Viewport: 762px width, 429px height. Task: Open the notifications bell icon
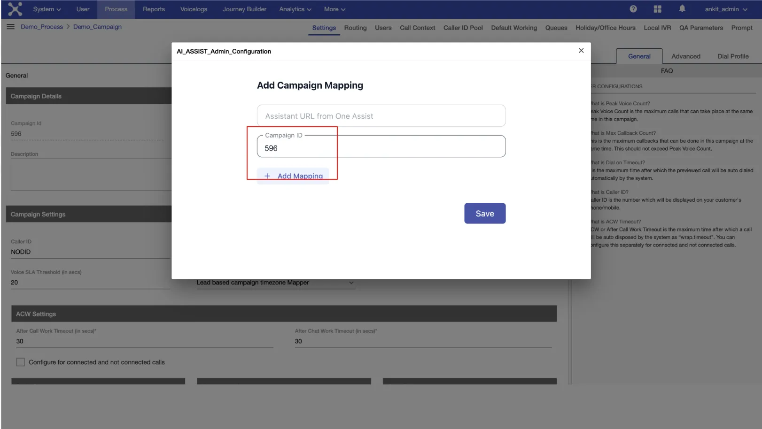[682, 8]
